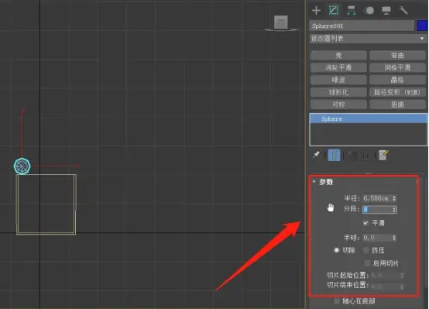
Task: Enable the 启用切片 checkbox
Action: click(x=367, y=263)
